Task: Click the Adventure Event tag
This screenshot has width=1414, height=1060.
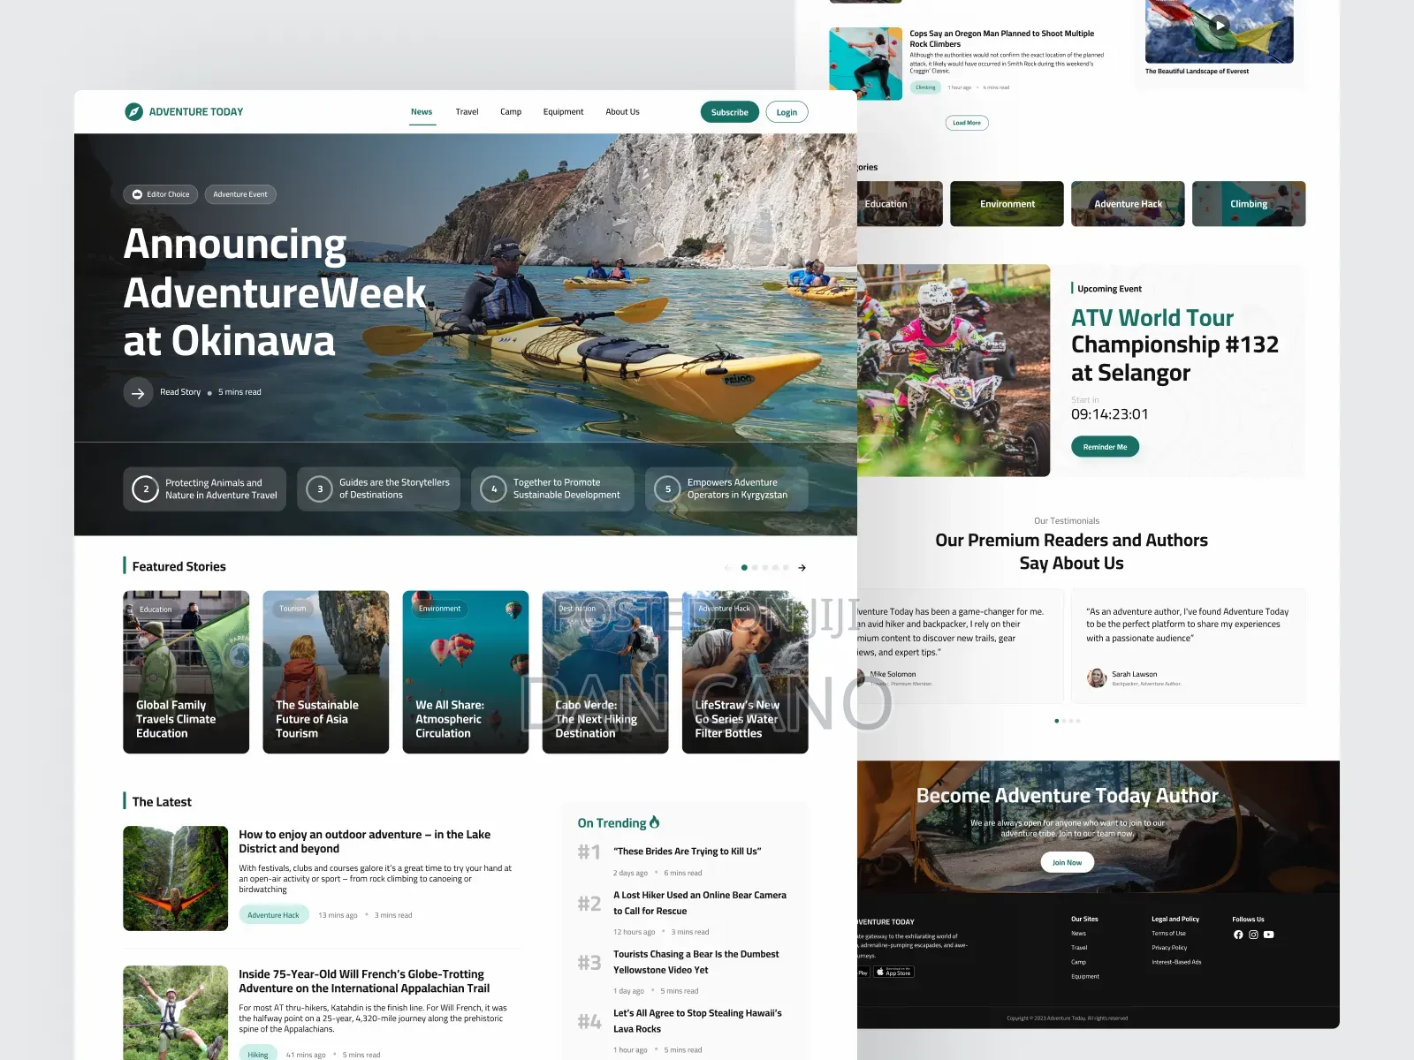Action: click(240, 194)
